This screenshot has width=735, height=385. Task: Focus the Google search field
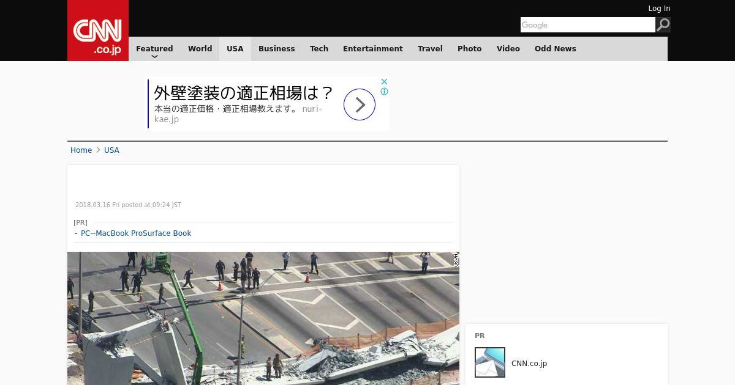[x=588, y=25]
